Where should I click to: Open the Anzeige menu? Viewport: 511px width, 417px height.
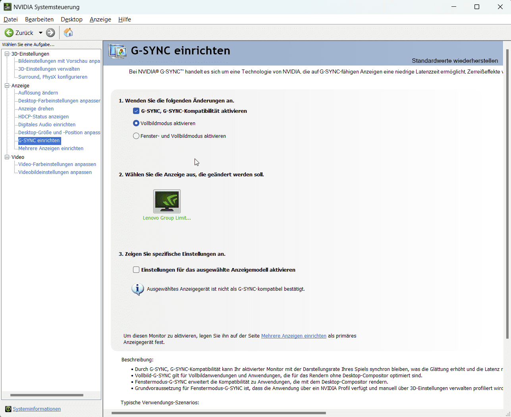(x=100, y=19)
